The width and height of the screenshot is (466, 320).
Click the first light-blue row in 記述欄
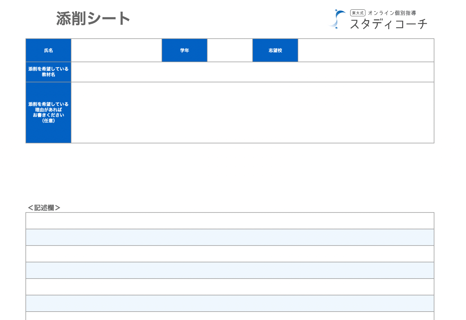click(230, 237)
